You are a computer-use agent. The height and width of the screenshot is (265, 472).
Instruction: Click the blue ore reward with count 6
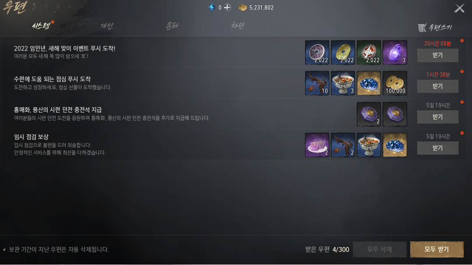(369, 83)
